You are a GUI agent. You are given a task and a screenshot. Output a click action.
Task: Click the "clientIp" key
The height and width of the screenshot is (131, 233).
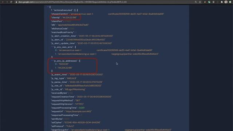(56, 17)
